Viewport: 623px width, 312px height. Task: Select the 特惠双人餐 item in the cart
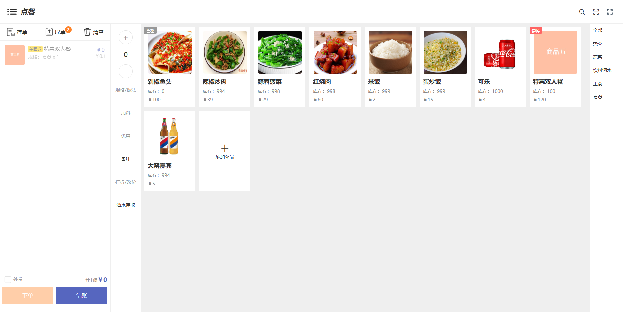(x=55, y=55)
